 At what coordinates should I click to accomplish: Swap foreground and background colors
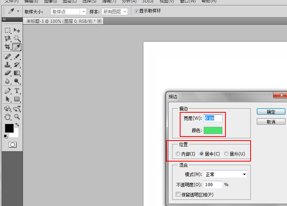[x=17, y=125]
